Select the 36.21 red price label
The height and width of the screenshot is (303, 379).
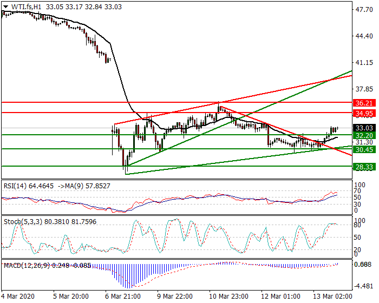tap(364, 103)
